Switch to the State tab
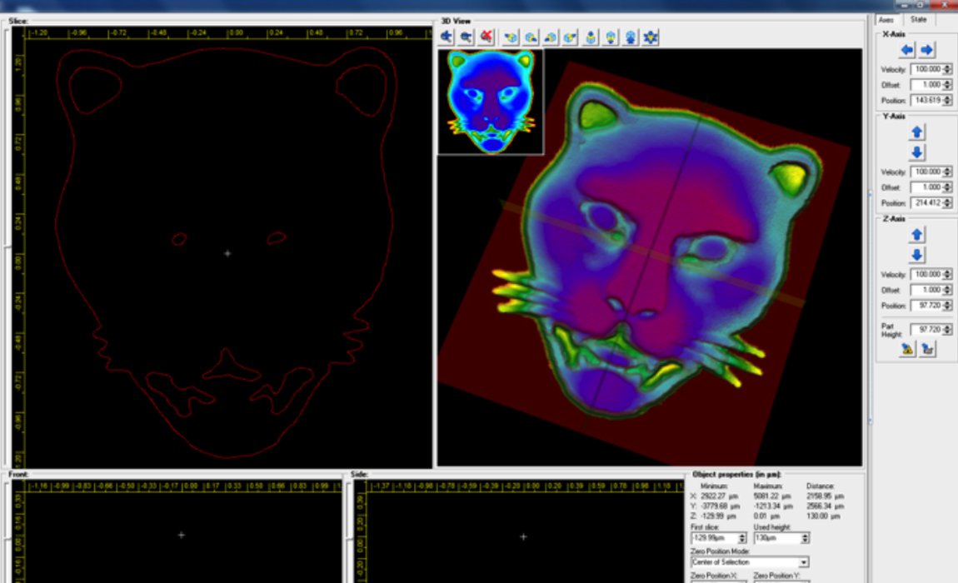The image size is (958, 583). (918, 19)
